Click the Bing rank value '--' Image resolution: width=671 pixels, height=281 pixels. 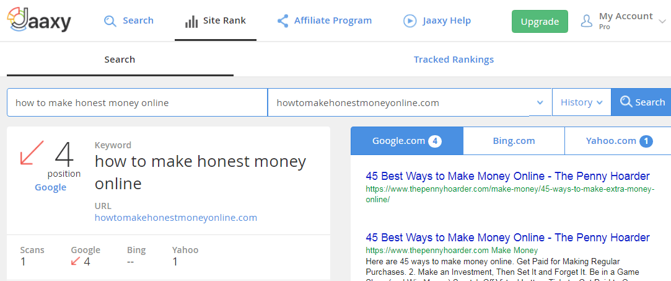[x=132, y=261]
